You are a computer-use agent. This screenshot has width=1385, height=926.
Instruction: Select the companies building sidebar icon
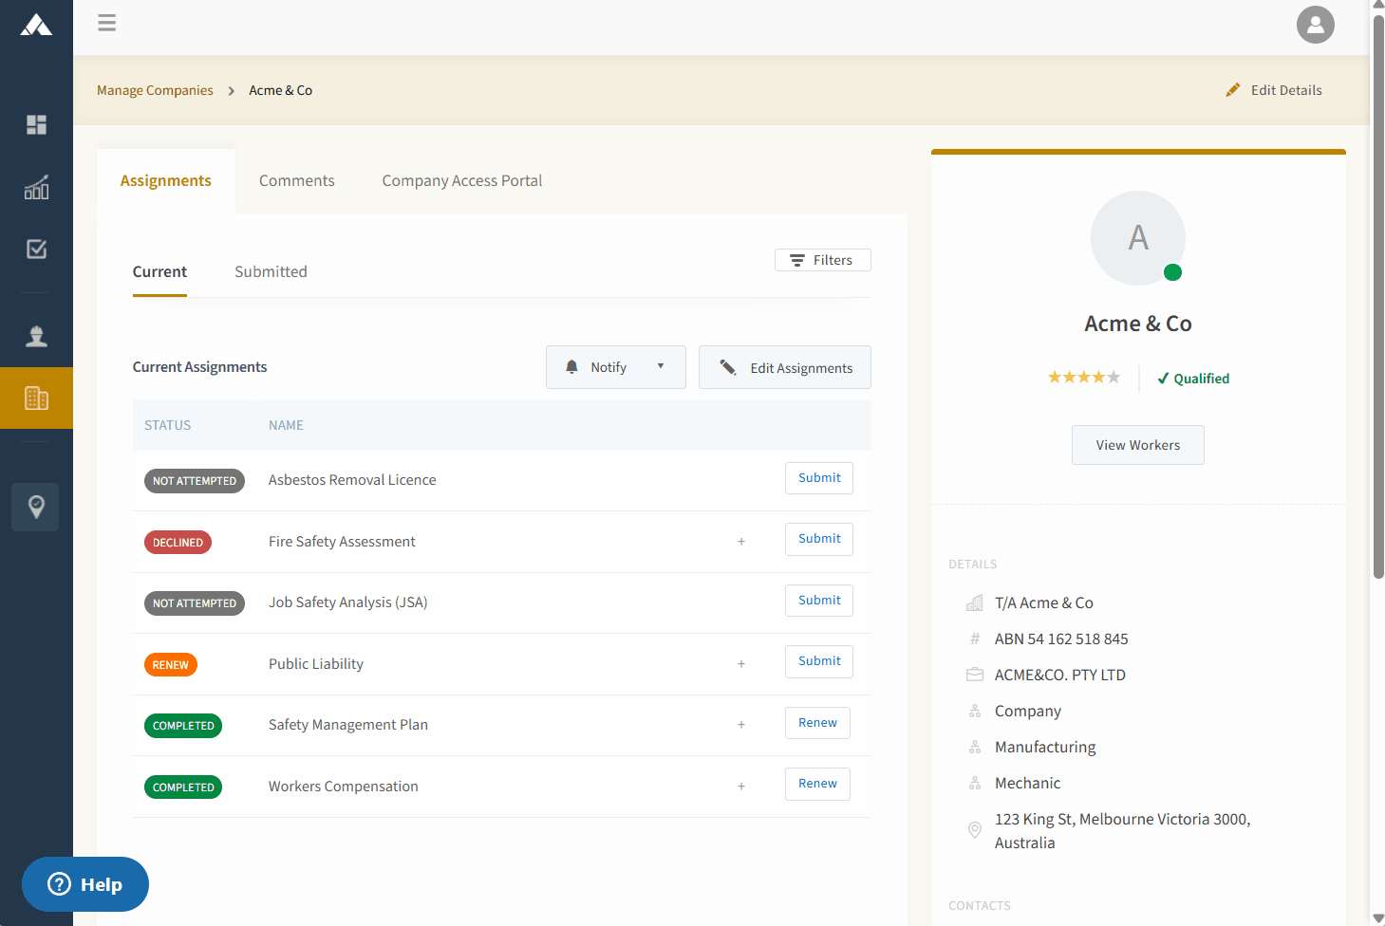point(36,398)
